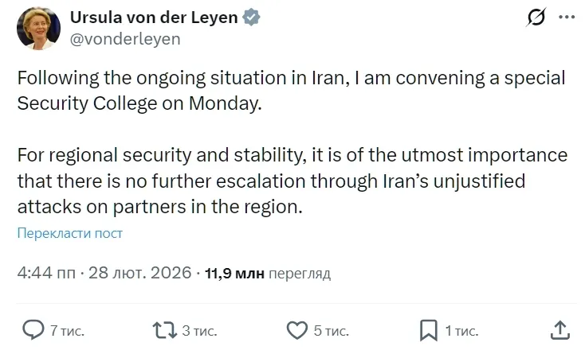Bookmark the post using the bookmark icon
585x350 pixels.
click(x=428, y=329)
